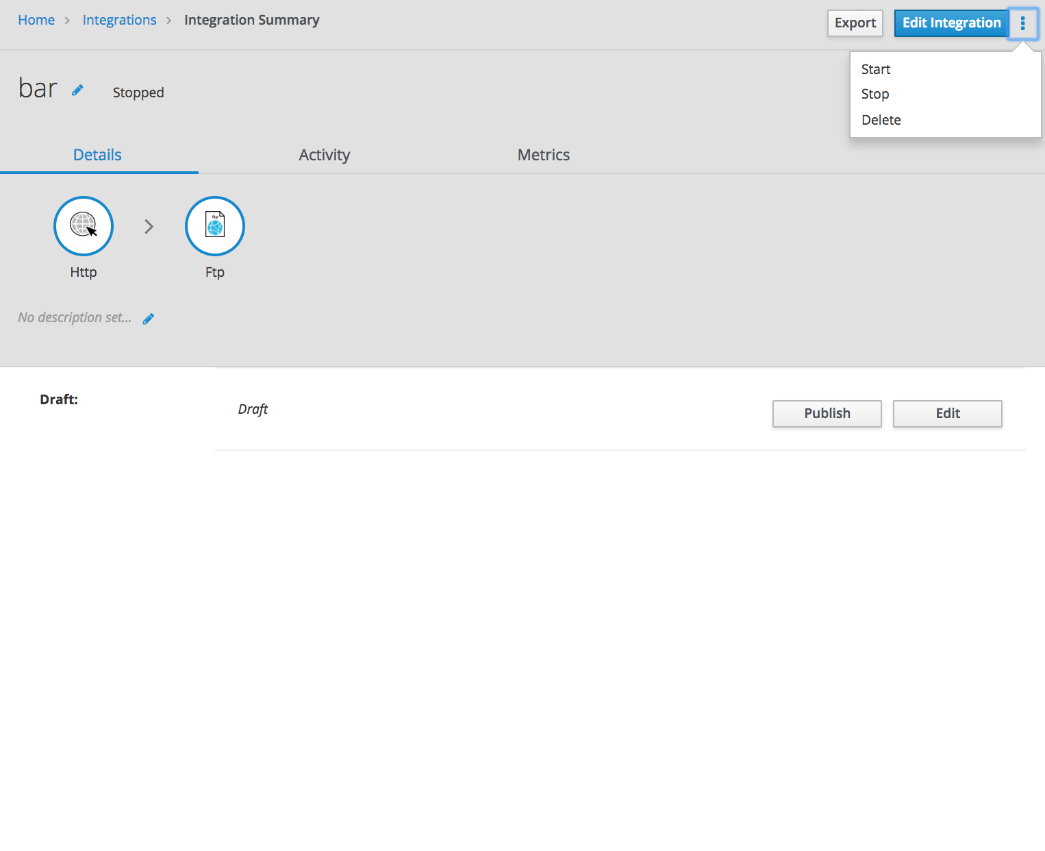Click the pencil icon next to bar name
The width and height of the screenshot is (1045, 851).
[x=77, y=90]
